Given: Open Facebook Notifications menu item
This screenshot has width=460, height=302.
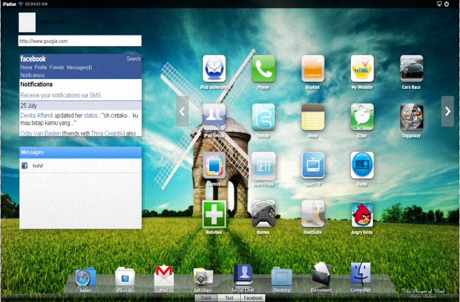Looking at the screenshot, I should [32, 75].
